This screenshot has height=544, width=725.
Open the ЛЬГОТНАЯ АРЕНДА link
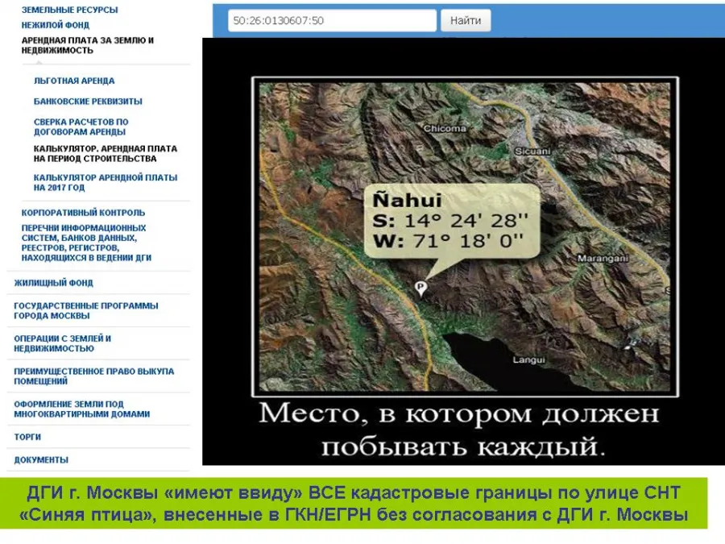(74, 81)
